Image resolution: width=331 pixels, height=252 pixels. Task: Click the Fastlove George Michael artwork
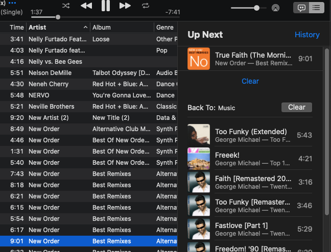pyautogui.click(x=199, y=229)
